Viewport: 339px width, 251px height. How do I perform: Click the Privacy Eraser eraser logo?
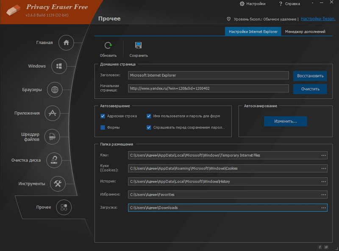[13, 10]
